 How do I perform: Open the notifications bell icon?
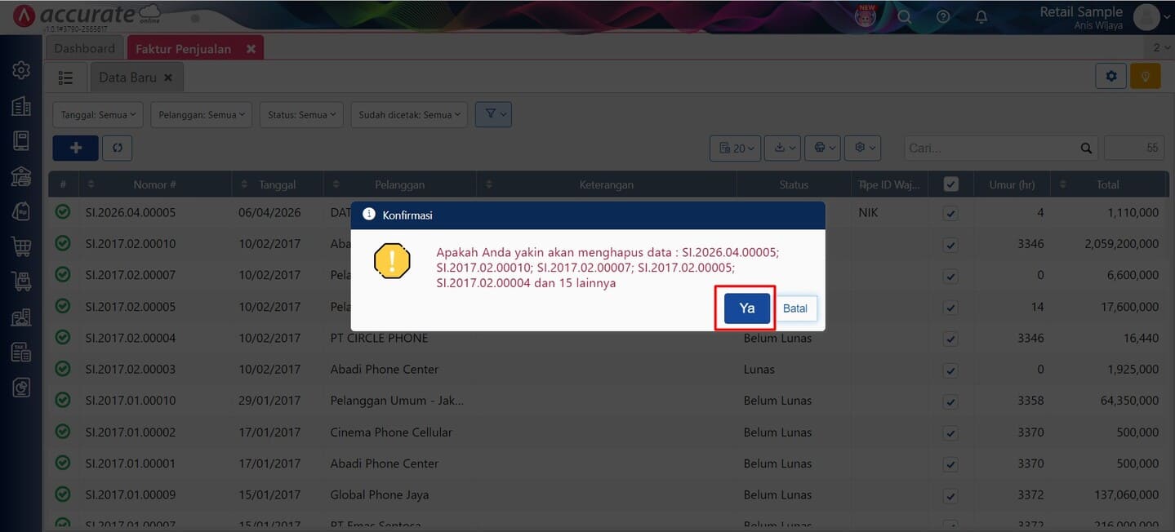point(981,16)
